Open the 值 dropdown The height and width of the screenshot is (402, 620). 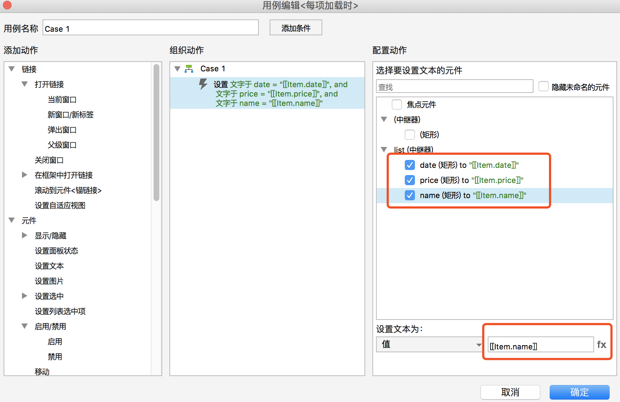[429, 344]
